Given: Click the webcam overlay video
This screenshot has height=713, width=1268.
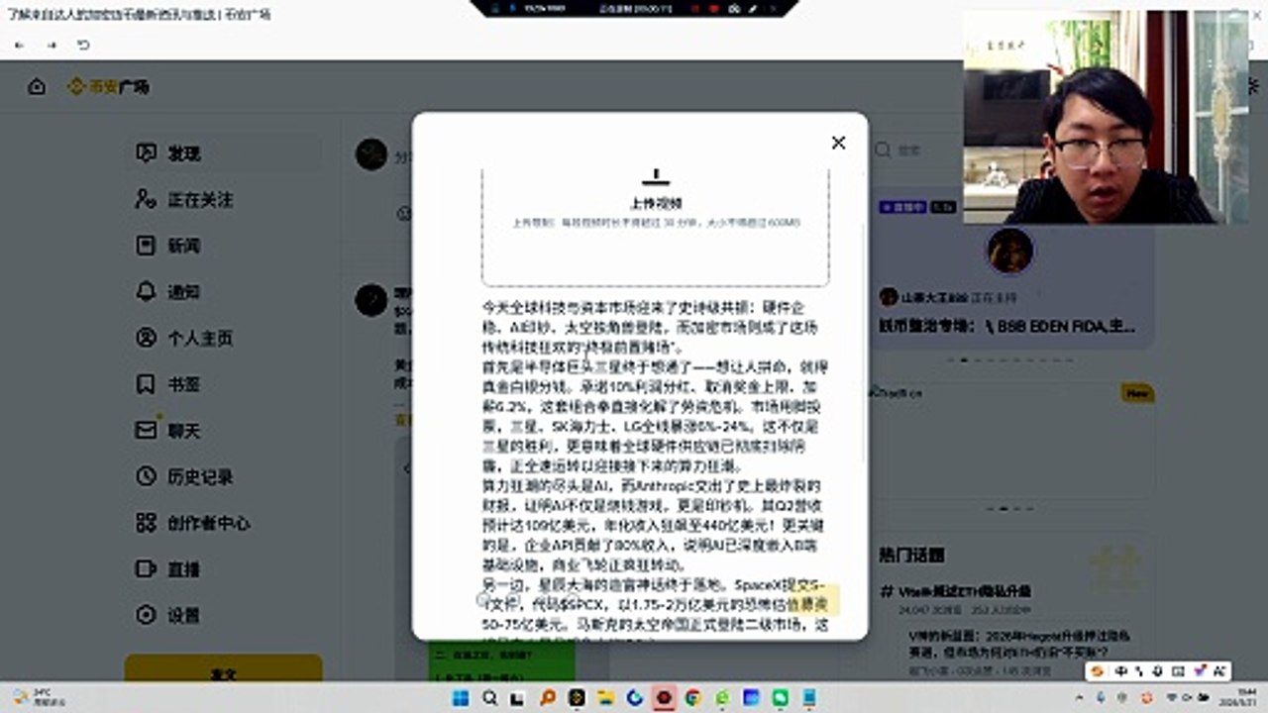Looking at the screenshot, I should point(1106,117).
